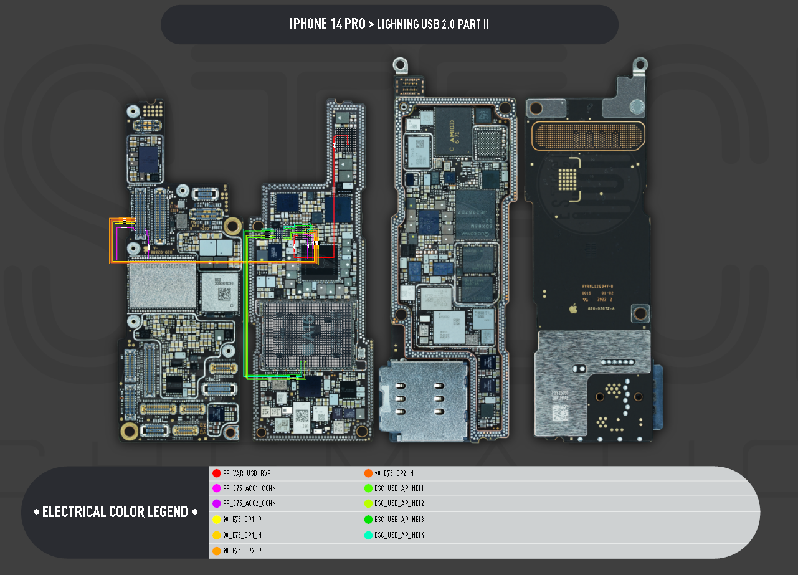Select the 90_E75_DP2_N label text
Screen dimensions: 798x575
[x=394, y=473]
